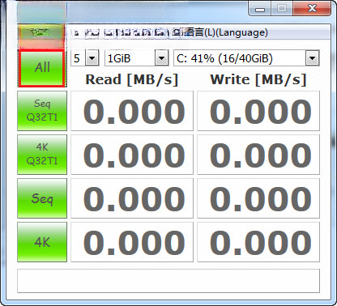Minimize the benchmark window
337x306 pixels.
260,8
